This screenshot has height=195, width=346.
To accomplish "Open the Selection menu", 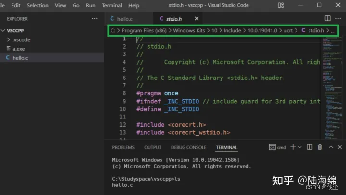I will (37, 5).
